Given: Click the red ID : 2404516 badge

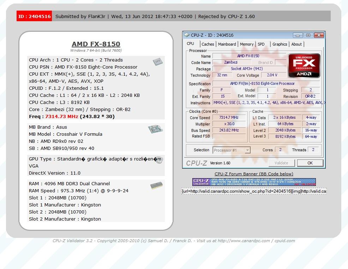Looking at the screenshot, I should point(34,16).
